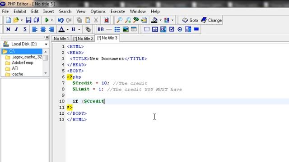Insert a line break with BR

[101, 29]
